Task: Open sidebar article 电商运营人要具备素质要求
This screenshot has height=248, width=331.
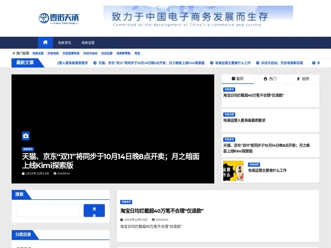Action: pyautogui.click(x=244, y=120)
